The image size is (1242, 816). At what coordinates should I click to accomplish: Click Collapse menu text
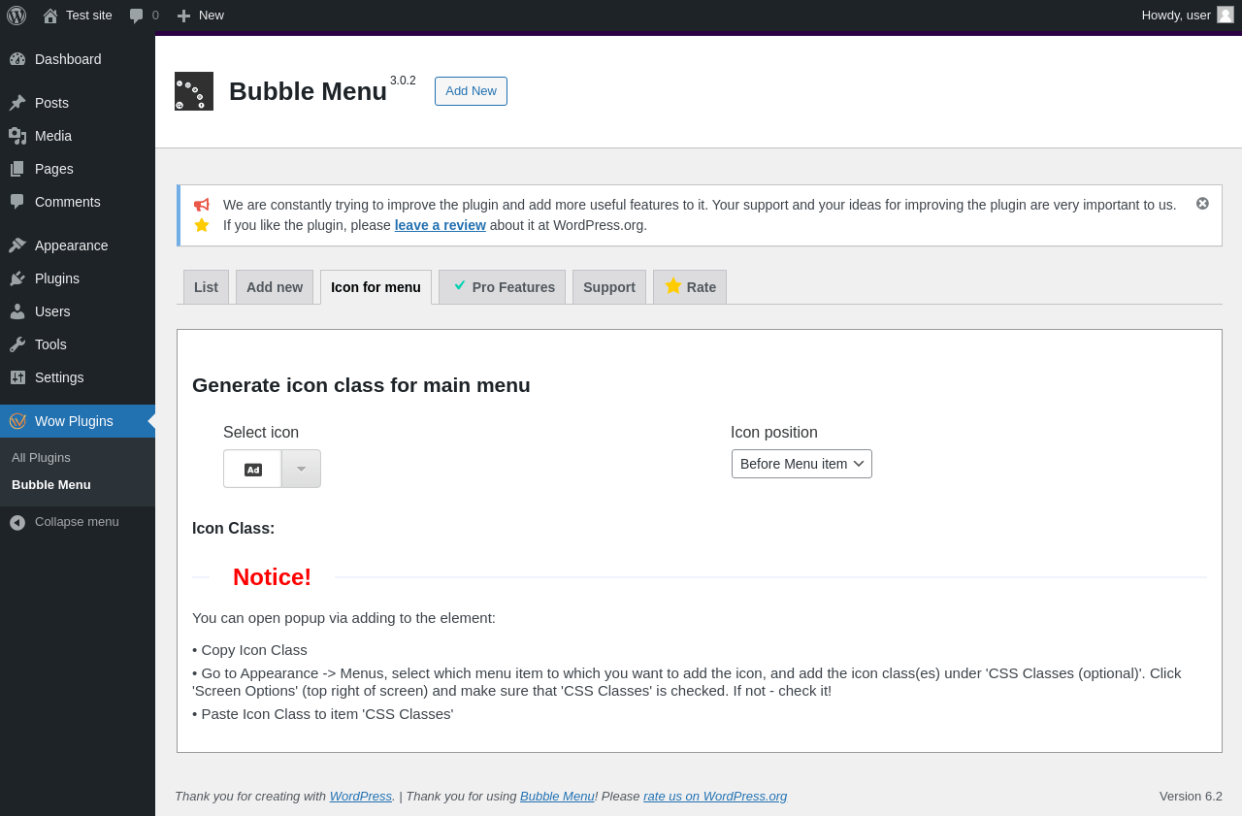77,522
